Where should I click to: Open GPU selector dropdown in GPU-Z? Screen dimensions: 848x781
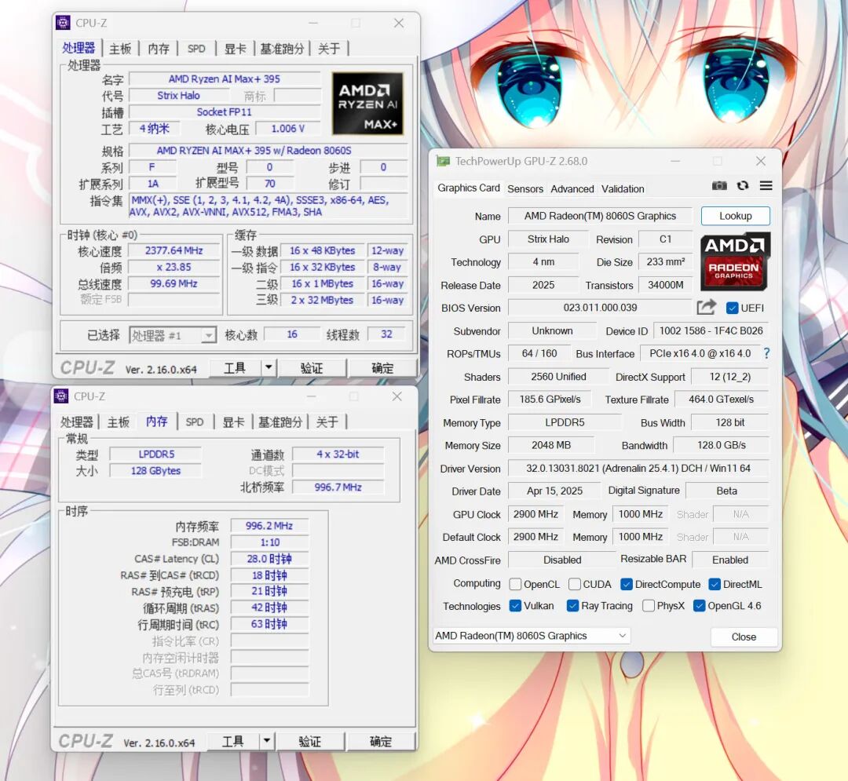(532, 636)
